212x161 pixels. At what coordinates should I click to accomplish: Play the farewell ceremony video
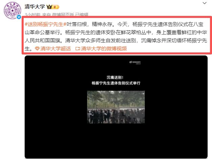pos(116,107)
